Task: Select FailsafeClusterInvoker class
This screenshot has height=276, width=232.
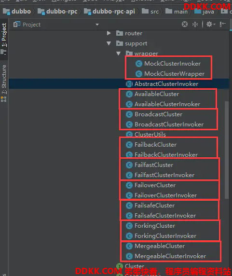Action: coord(165,216)
